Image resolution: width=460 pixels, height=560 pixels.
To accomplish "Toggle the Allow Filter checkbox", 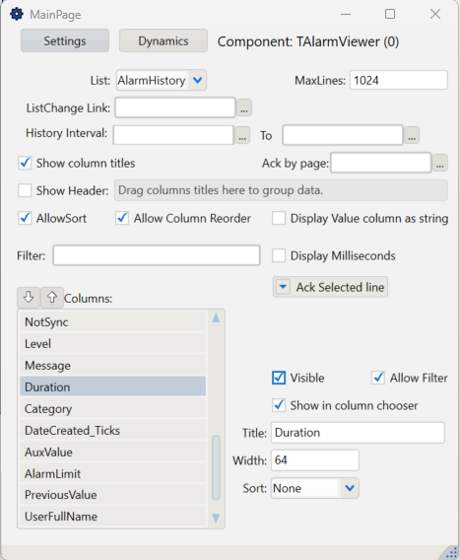I will point(378,378).
